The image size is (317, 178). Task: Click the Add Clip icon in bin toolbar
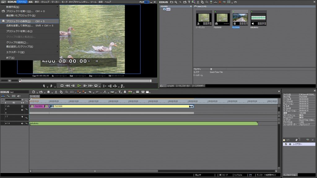click(x=185, y=2)
